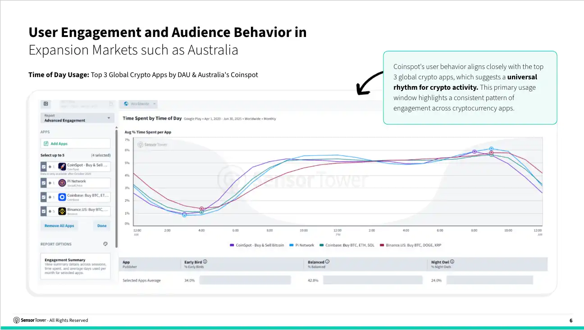Open the Report Advanced Engagement dropdown

[x=78, y=118]
